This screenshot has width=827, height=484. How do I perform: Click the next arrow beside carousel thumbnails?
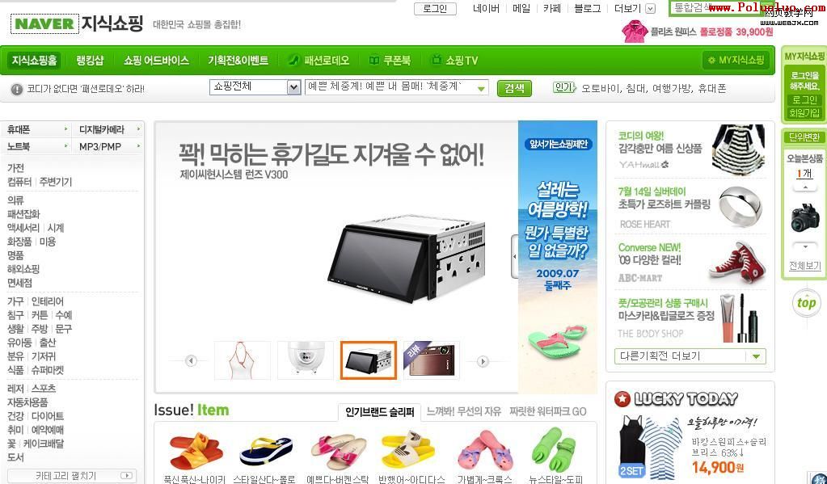(x=483, y=361)
